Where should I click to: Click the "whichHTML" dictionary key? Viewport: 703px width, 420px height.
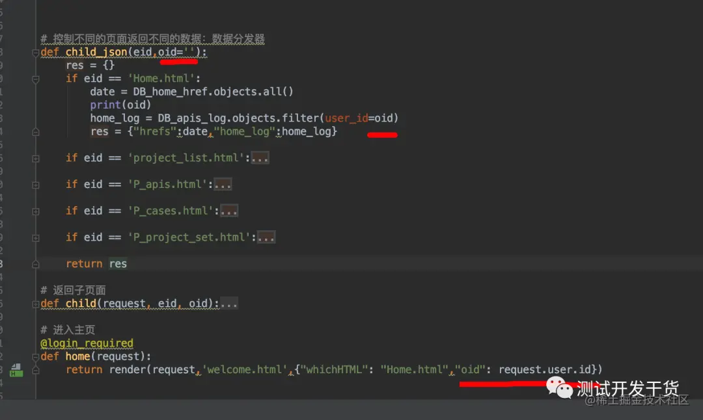[x=334, y=370]
